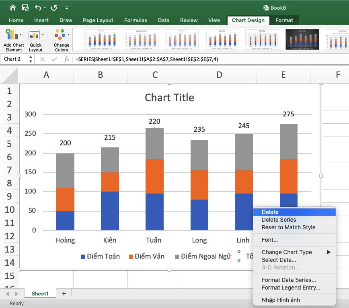
Task: Choose Delete Series from the context menu
Action: 279,220
